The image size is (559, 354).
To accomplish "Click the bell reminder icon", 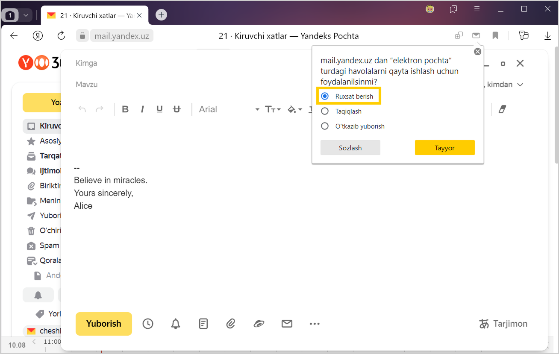I will (x=176, y=324).
